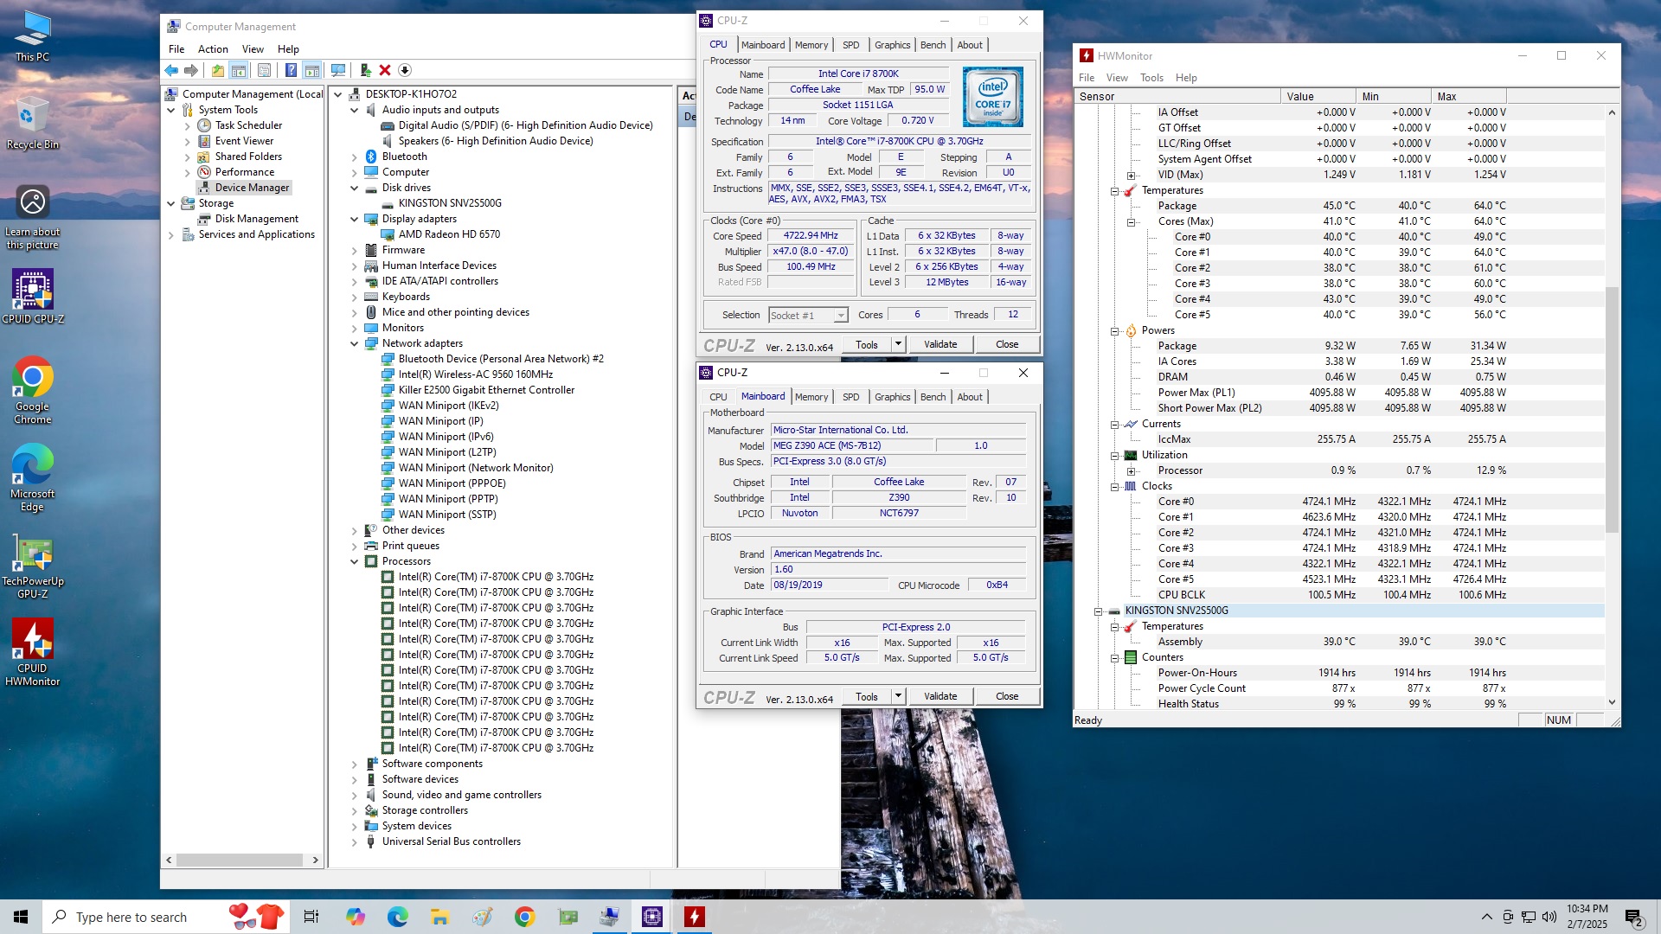Switch to Memory tab in upper CPU-Z window
Screen dimensions: 1661x934
[x=811, y=45]
